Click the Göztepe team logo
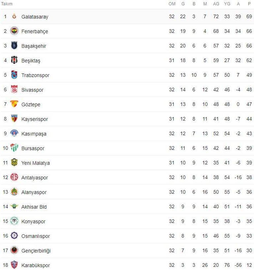This screenshot has width=254, height=270. pyautogui.click(x=14, y=104)
